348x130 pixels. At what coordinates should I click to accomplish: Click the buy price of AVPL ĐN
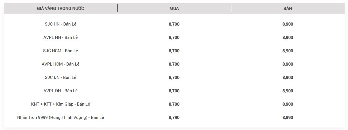pos(174,91)
